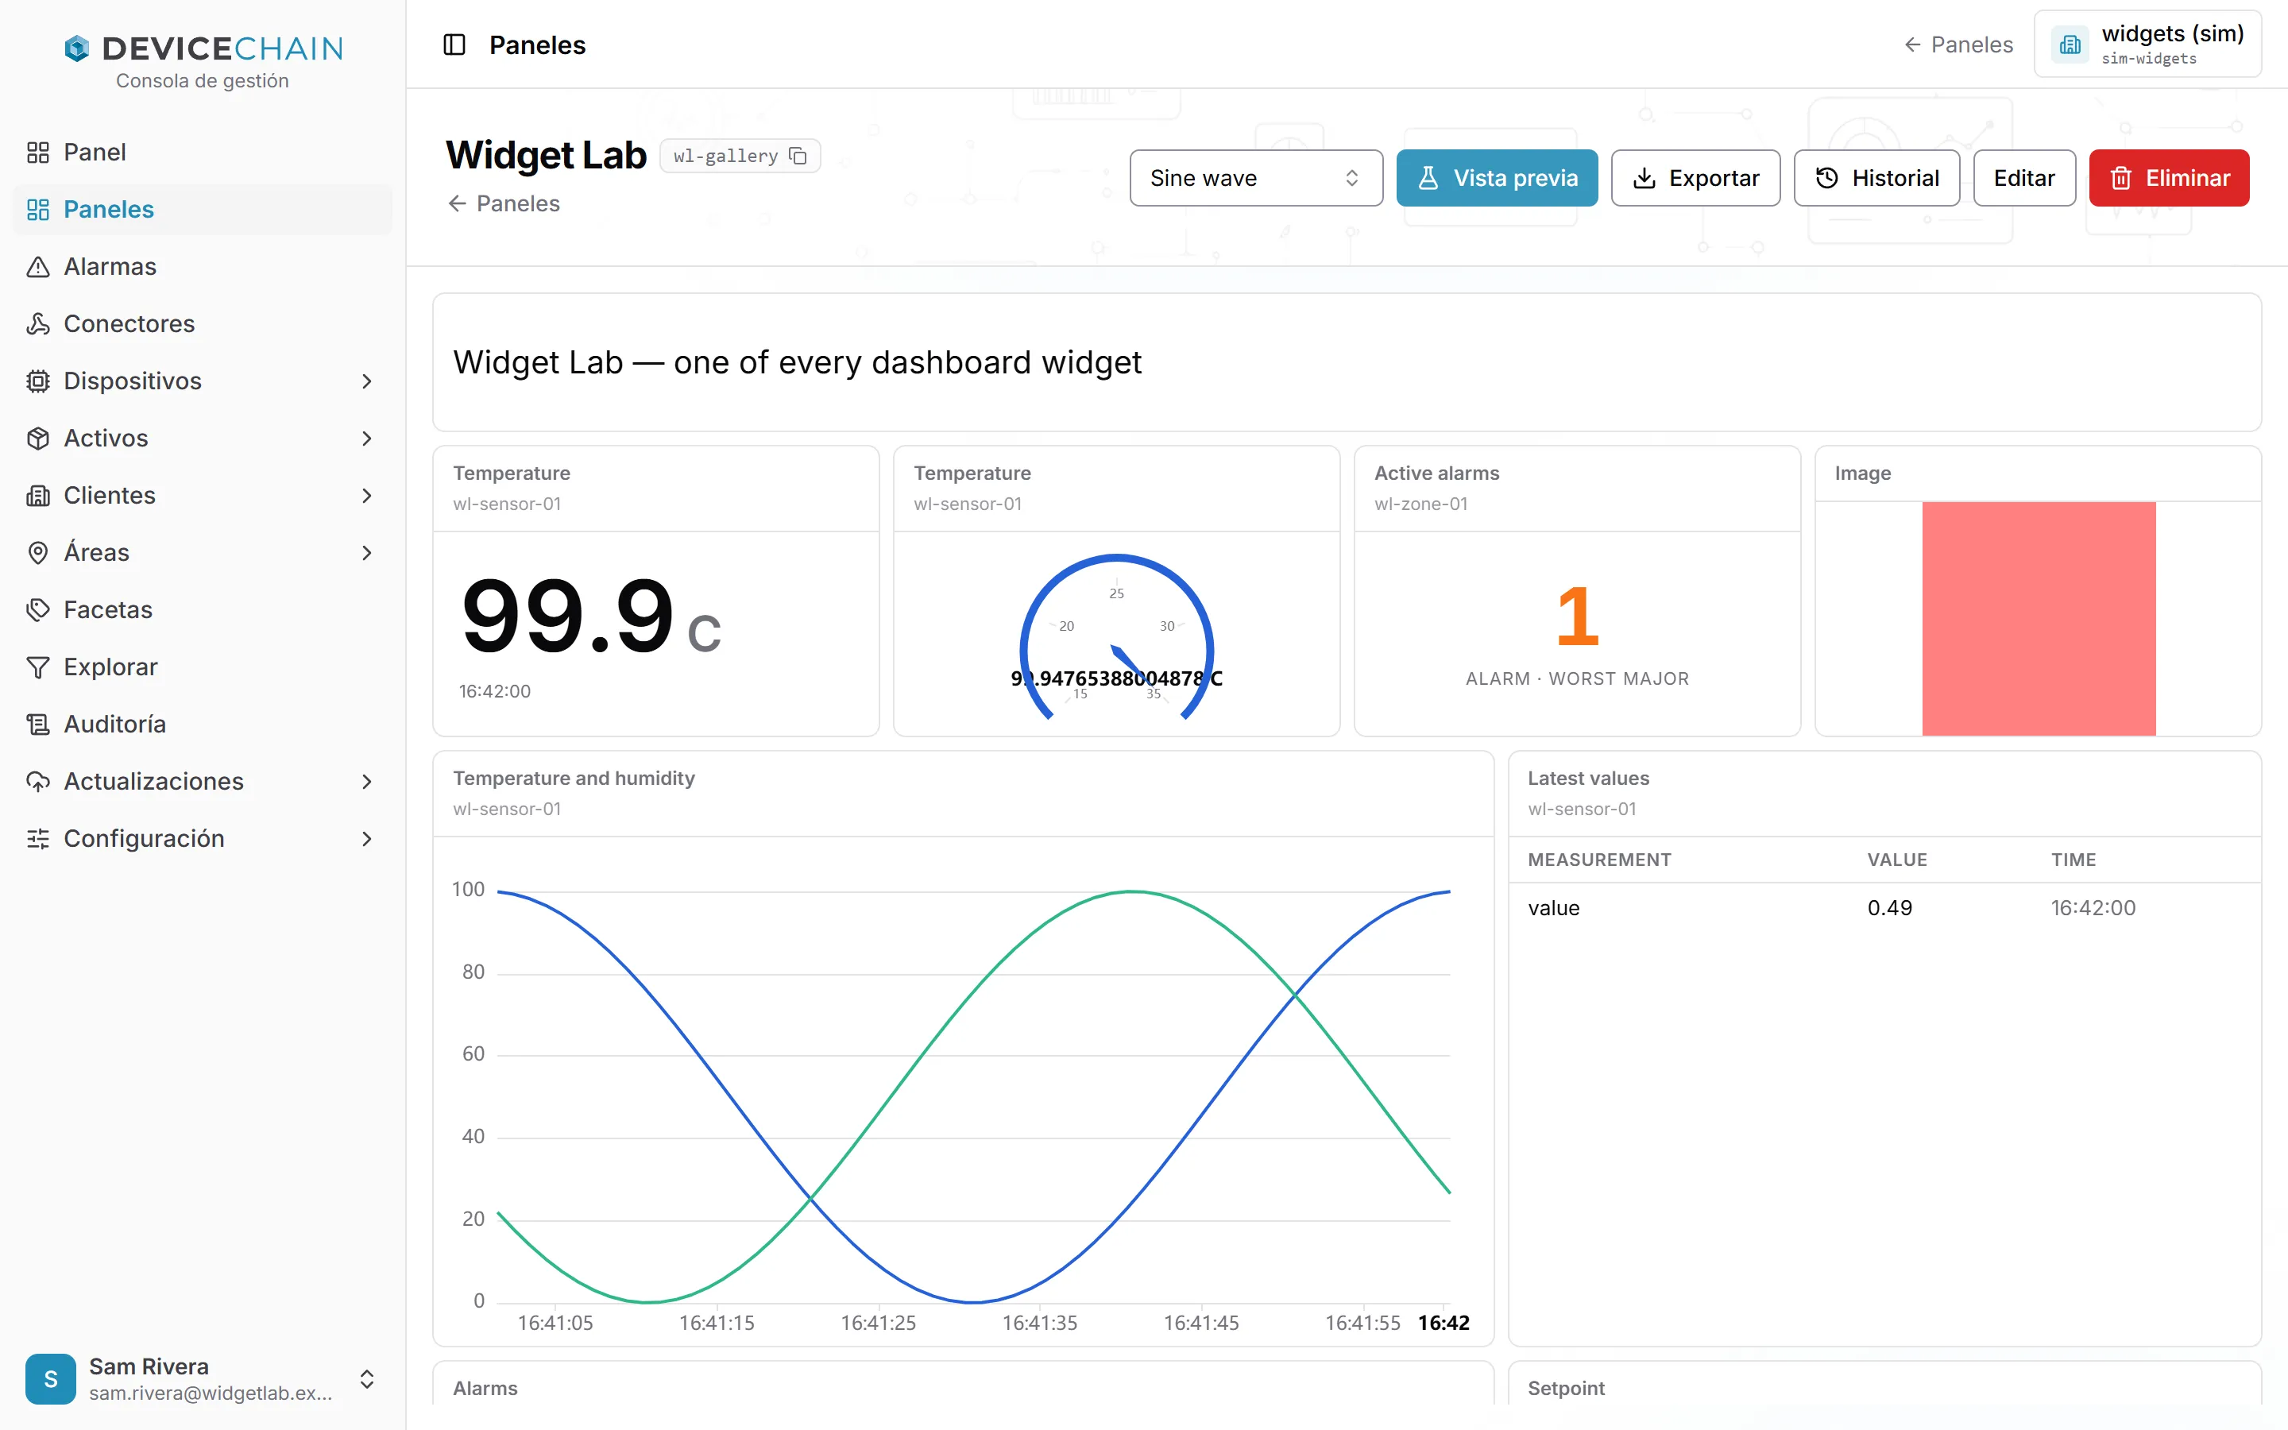Expand the Actualizaciones submenu chevron
2288x1430 pixels.
pos(367,781)
